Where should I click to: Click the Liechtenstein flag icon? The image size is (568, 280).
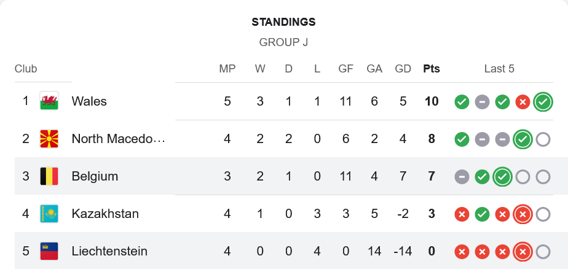[49, 251]
